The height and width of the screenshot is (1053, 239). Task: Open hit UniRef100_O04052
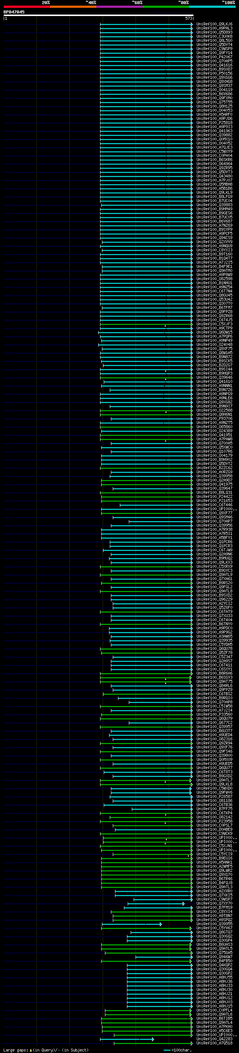click(214, 143)
